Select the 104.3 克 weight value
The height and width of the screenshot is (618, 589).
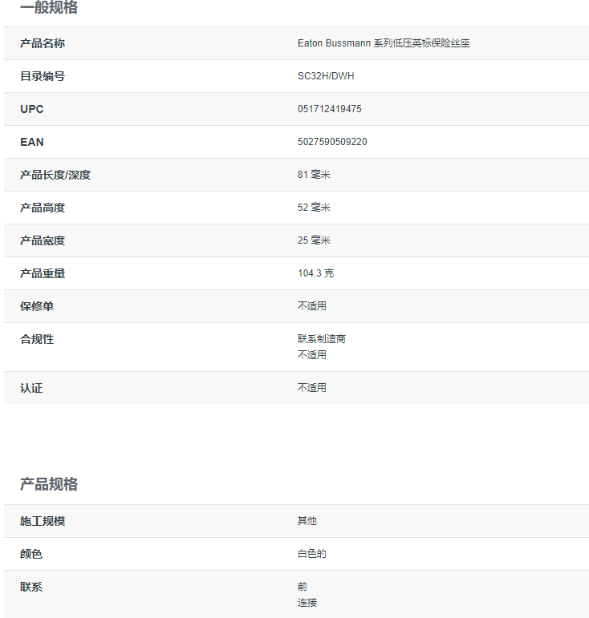coord(315,273)
